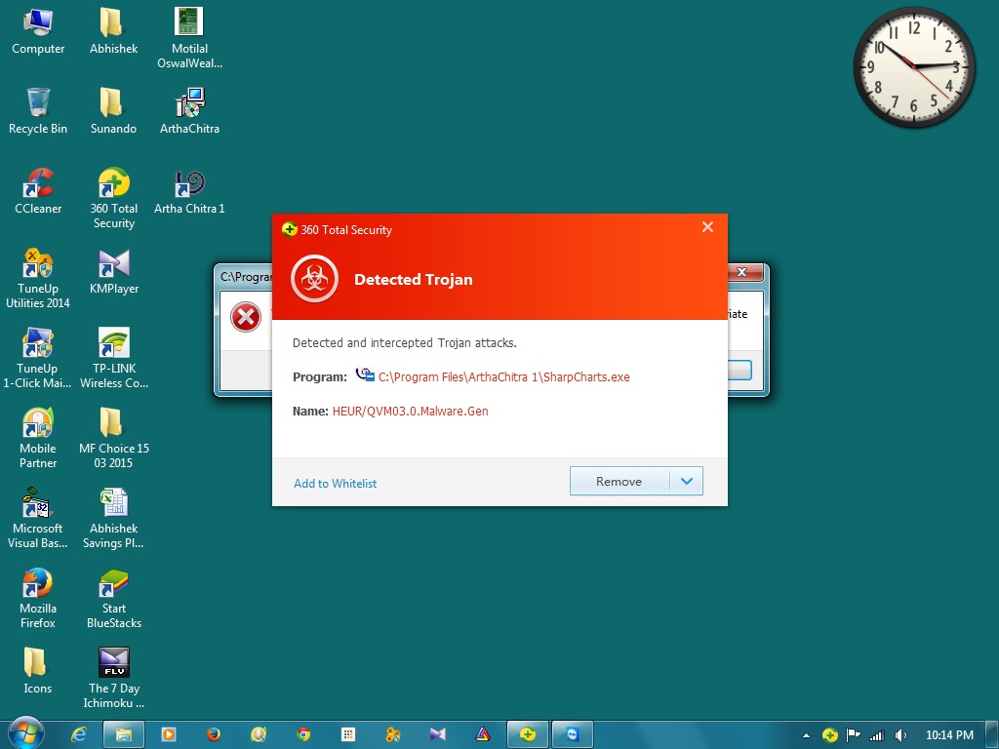Click the Windows Media Player taskbar icon
The image size is (999, 749).
pyautogui.click(x=169, y=734)
